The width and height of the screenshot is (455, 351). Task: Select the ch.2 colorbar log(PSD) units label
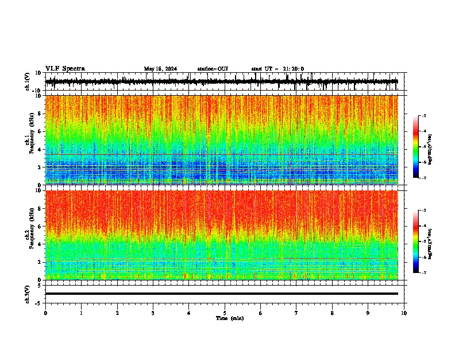[430, 244]
